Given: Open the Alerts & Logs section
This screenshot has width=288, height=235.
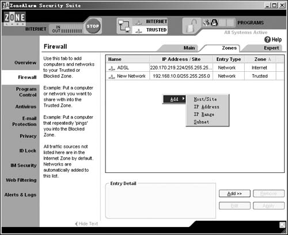Looking at the screenshot, I should point(20,195).
